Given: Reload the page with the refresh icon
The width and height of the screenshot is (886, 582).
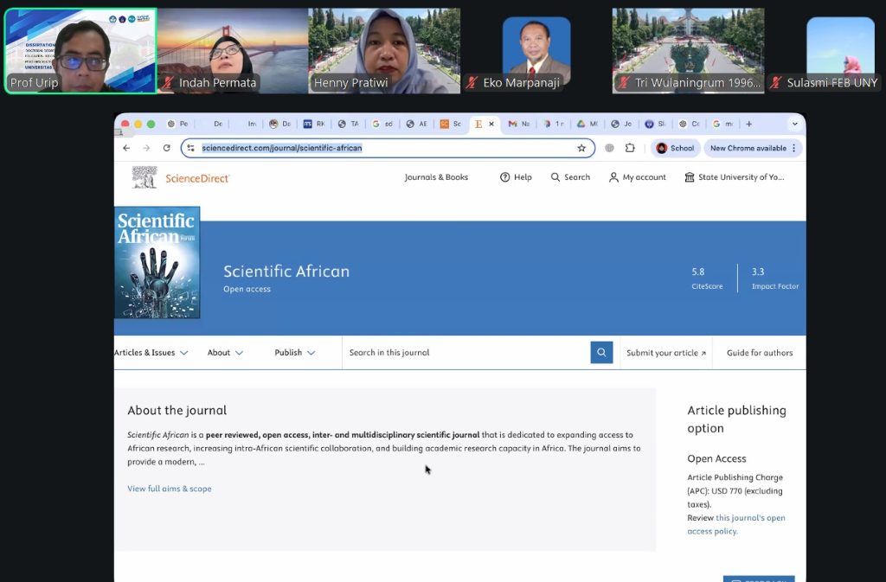Looking at the screenshot, I should (x=167, y=148).
